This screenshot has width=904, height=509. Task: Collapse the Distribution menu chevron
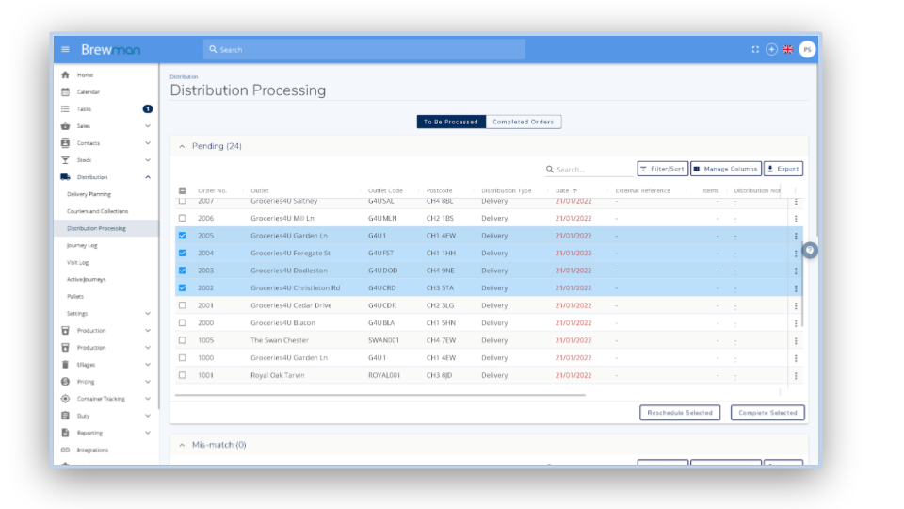pos(148,177)
